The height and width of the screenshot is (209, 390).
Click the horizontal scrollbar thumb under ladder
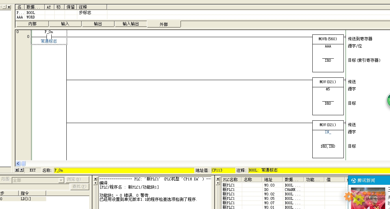click(x=23, y=163)
